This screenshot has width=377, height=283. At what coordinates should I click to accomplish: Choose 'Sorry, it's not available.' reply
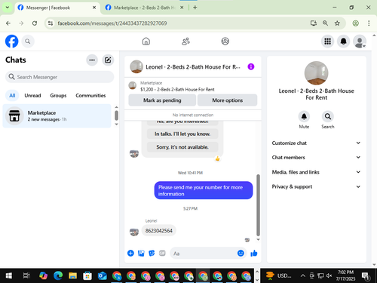[x=182, y=147]
